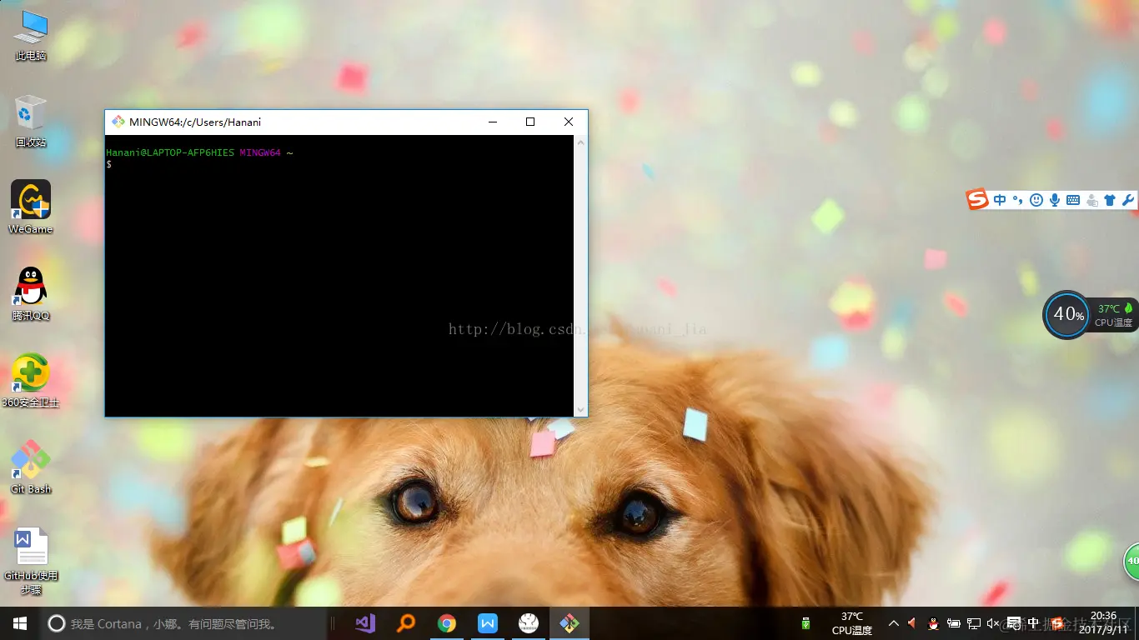Select the 腾讯QQ desktop shortcut
The width and height of the screenshot is (1139, 640).
pos(31,294)
